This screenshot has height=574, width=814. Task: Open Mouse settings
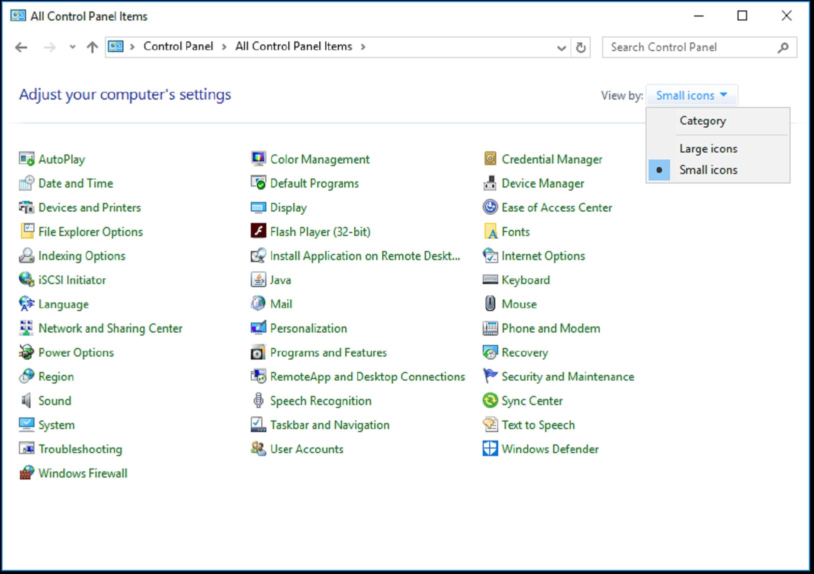coord(519,303)
